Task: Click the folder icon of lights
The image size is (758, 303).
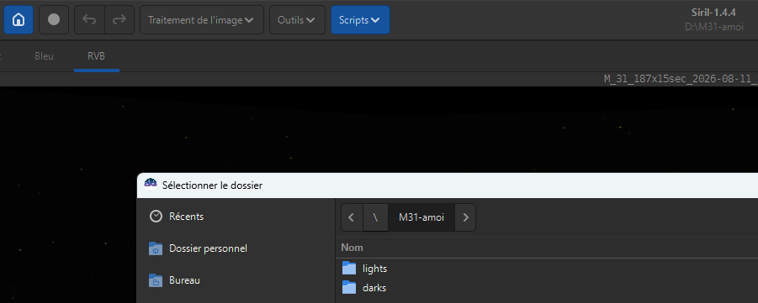Action: [349, 269]
